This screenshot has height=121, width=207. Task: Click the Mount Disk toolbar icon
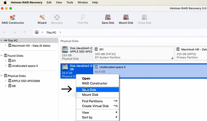coord(126,17)
